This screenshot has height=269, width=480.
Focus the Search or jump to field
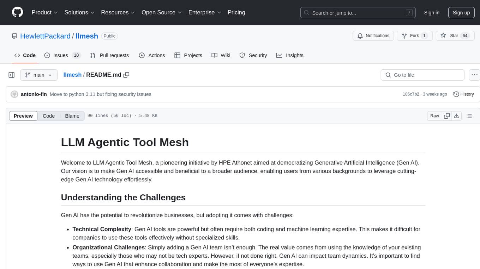pyautogui.click(x=358, y=13)
